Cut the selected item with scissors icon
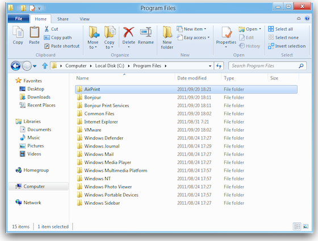318x241 pixels. 47,29
